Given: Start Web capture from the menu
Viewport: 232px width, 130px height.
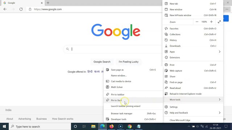Looking at the screenshot, I should (192, 71).
